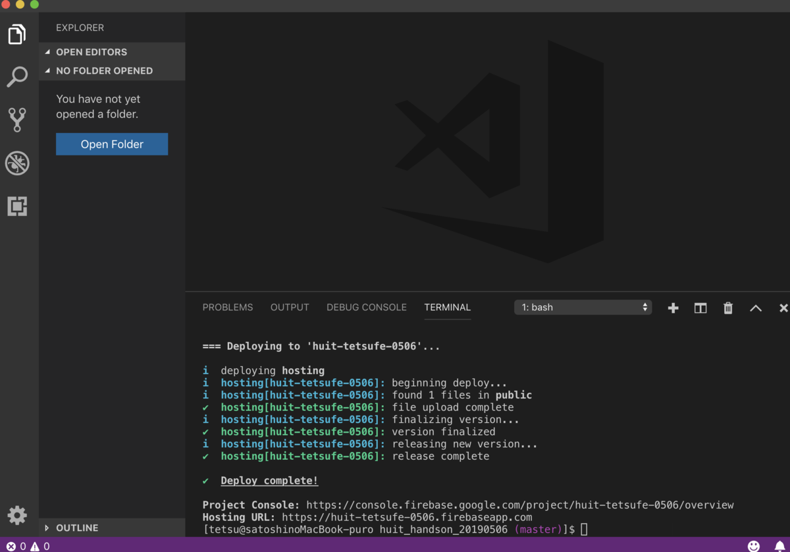Open the Debug view icon
This screenshot has width=790, height=552.
pos(17,163)
